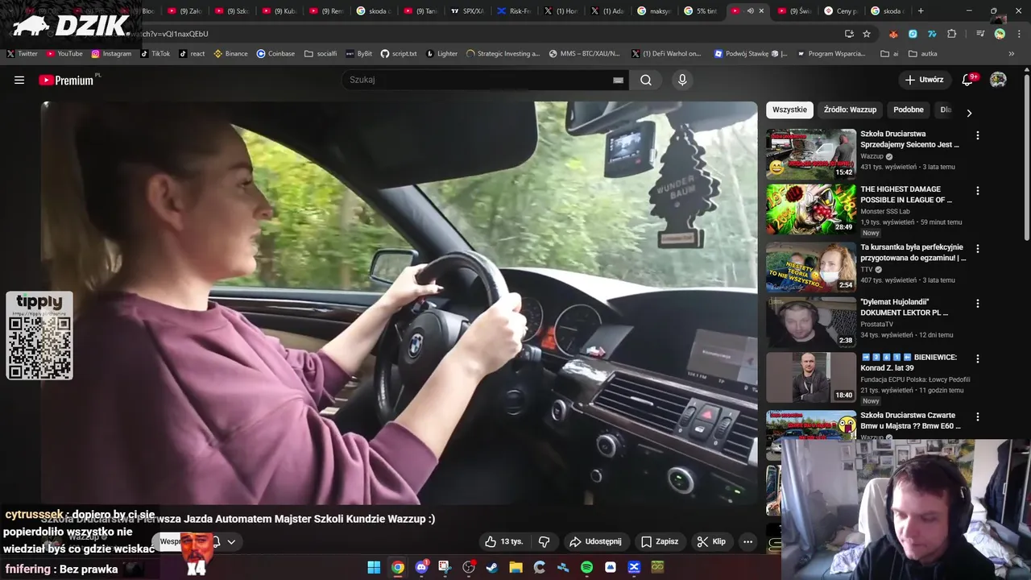
Task: Open the TikTok bookmark
Action: (x=155, y=53)
